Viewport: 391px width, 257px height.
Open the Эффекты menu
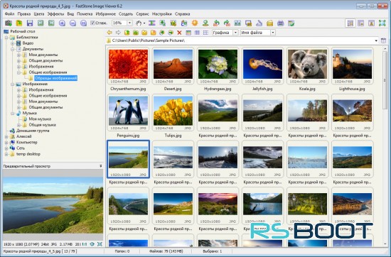(x=55, y=14)
